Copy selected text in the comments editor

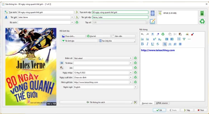(170, 34)
